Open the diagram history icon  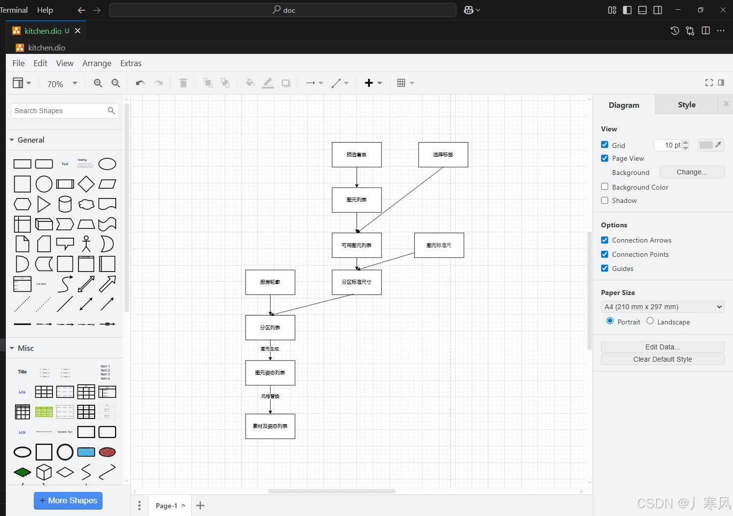pos(675,30)
